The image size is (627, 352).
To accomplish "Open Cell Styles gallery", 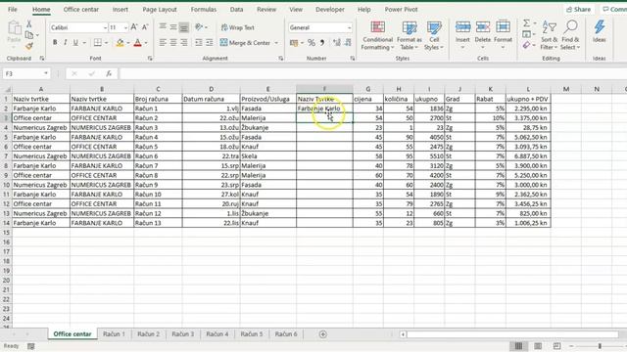I will [x=434, y=35].
